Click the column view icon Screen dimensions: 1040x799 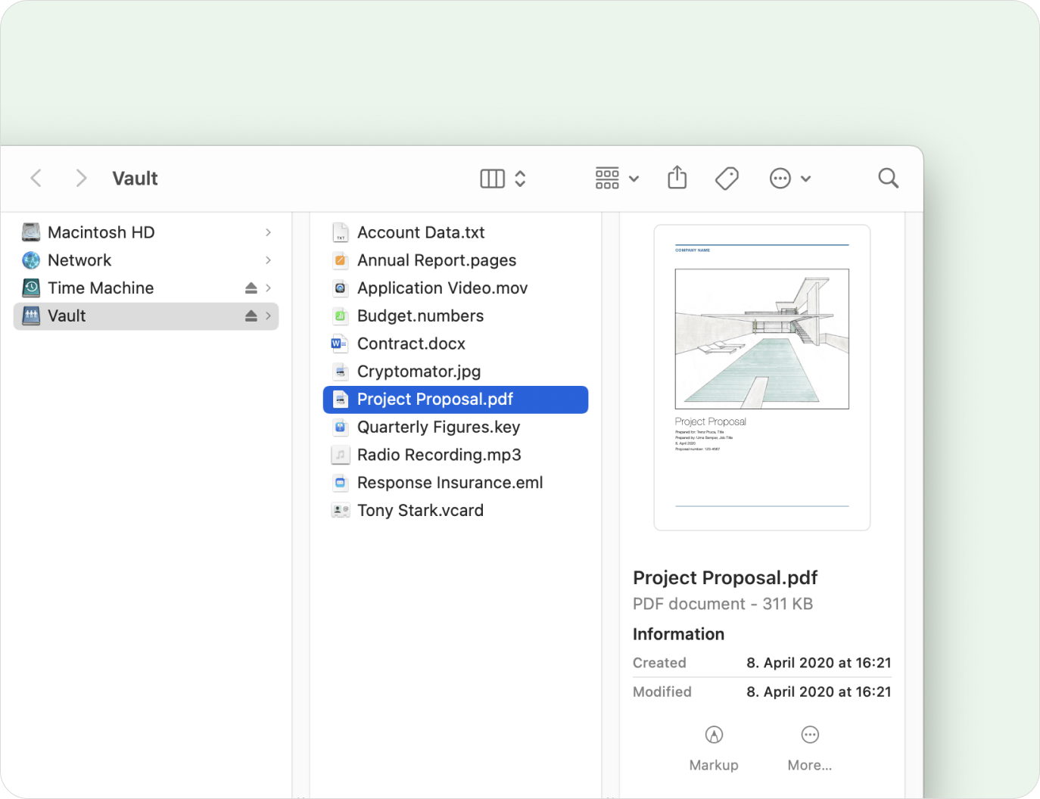(x=492, y=179)
